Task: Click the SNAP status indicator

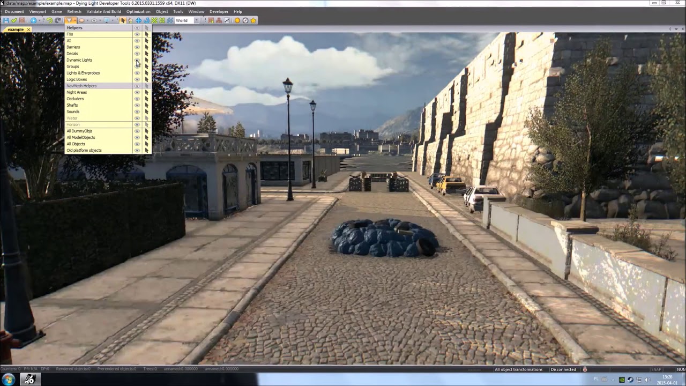Action: tap(656, 369)
